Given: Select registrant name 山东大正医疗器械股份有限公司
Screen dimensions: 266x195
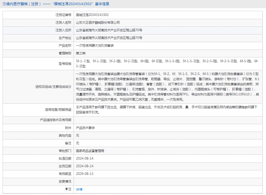Looking at the screenshot, I should point(98,22).
